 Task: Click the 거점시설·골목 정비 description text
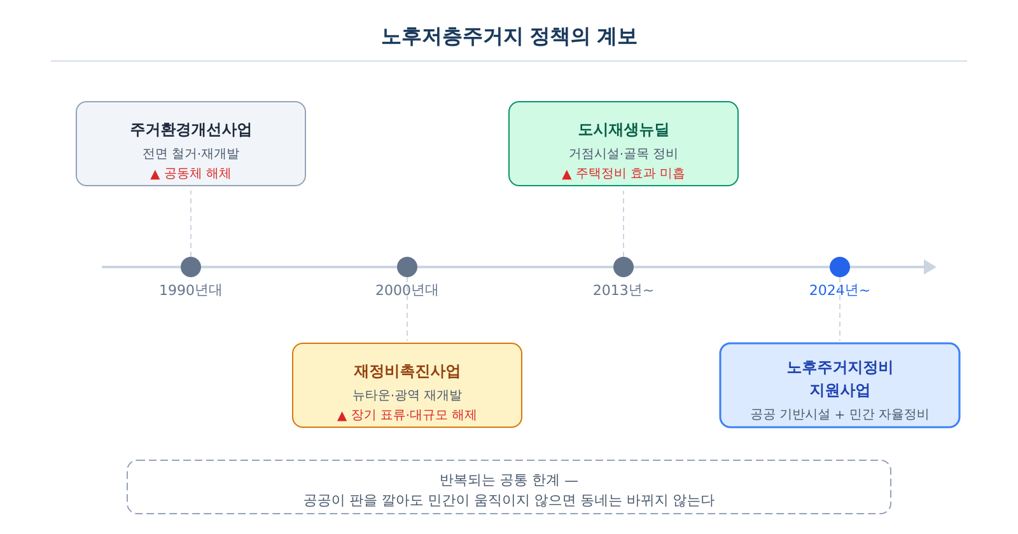(624, 154)
